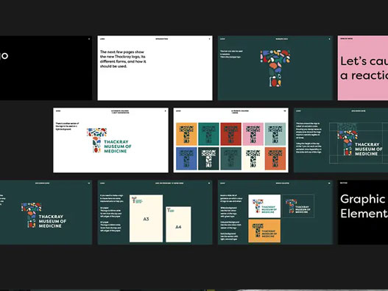Image resolution: width=388 pixels, height=291 pixels.
Task: Click the white Thackray Museum logo on green slide
Action: click(43, 215)
